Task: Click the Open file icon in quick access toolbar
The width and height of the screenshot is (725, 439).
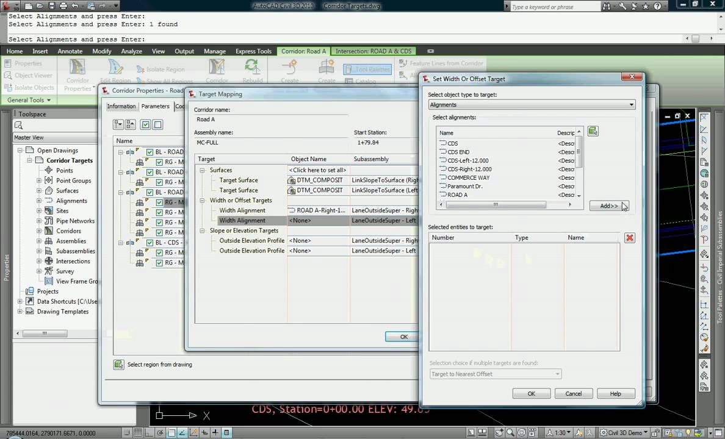Action: [40, 6]
